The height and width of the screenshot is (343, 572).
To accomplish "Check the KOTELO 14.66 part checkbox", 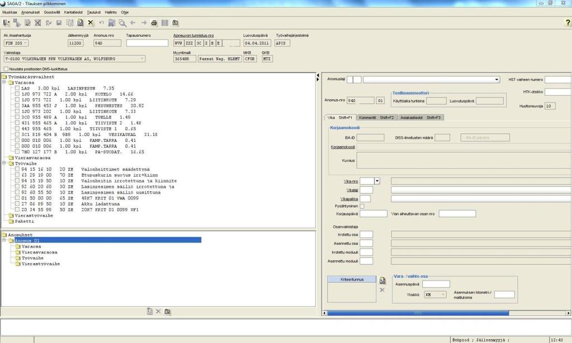I will pyautogui.click(x=17, y=94).
